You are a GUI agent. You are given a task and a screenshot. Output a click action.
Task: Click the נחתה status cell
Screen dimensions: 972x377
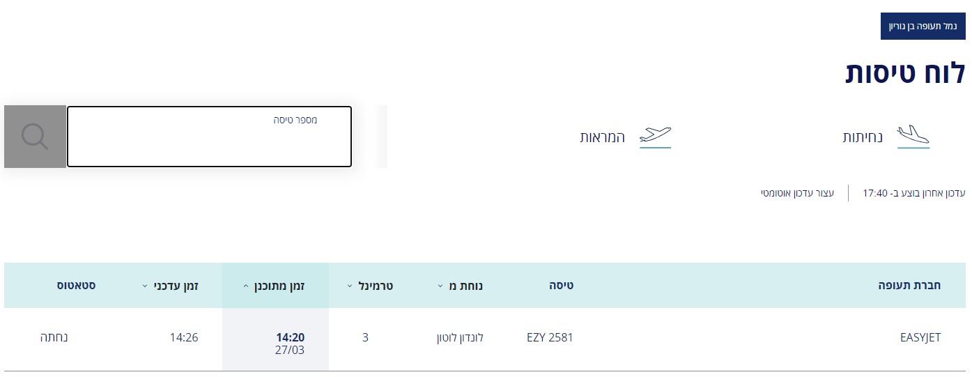[54, 338]
